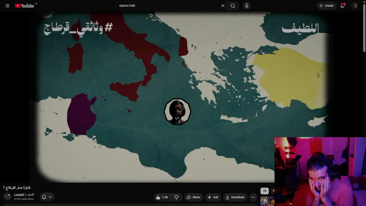Open the account avatar menu
Image resolution: width=366 pixels, height=206 pixels.
355,6
